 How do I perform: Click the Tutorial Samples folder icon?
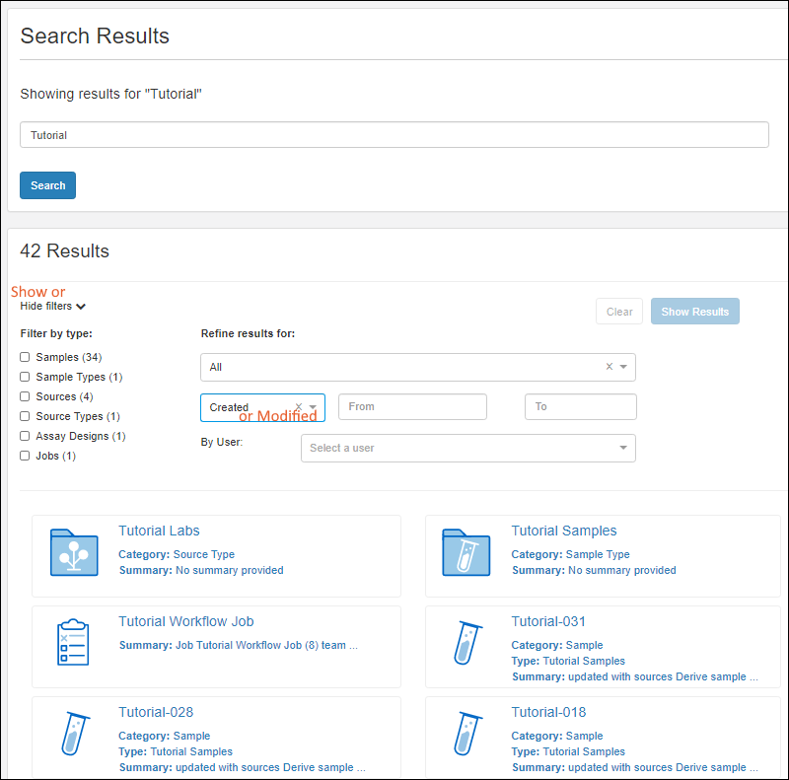(466, 553)
